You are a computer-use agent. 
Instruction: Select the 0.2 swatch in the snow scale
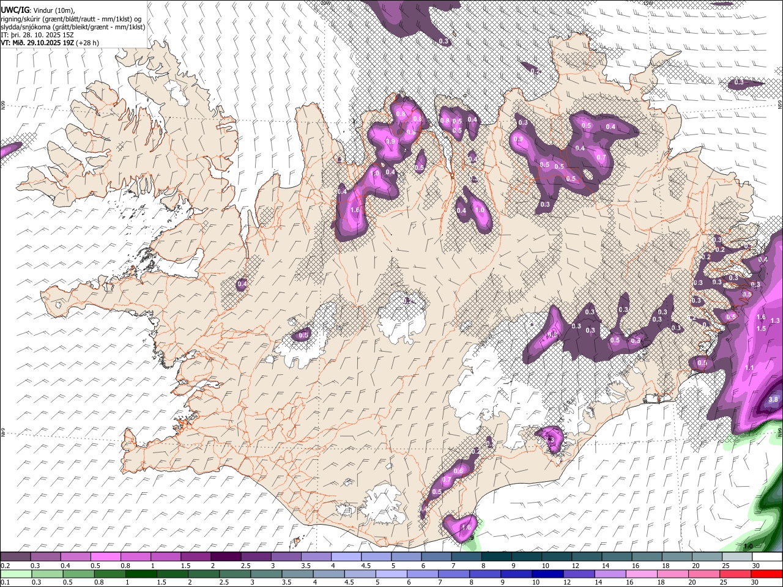[15, 557]
